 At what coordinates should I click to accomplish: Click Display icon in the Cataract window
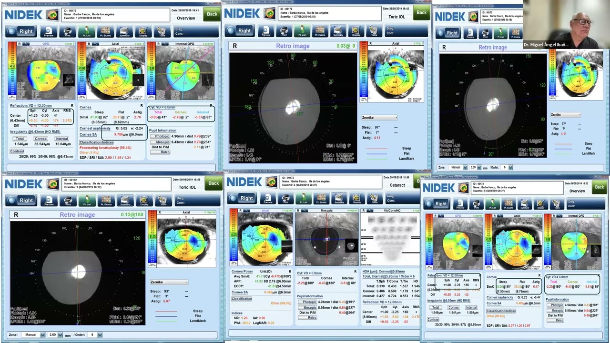(357, 199)
